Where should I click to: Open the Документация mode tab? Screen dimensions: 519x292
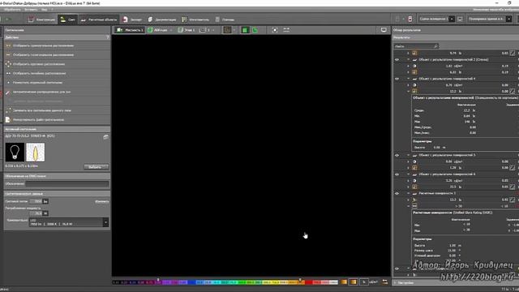(x=162, y=19)
